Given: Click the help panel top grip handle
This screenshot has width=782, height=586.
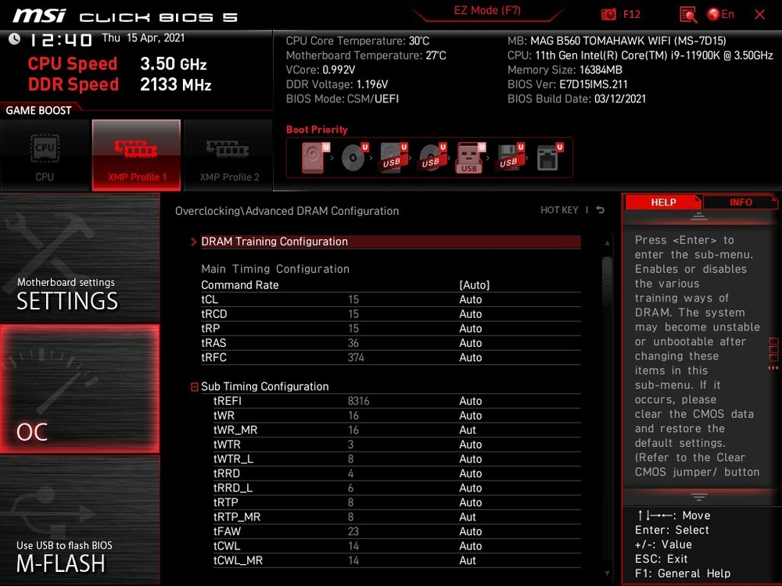Looking at the screenshot, I should click(x=698, y=216).
